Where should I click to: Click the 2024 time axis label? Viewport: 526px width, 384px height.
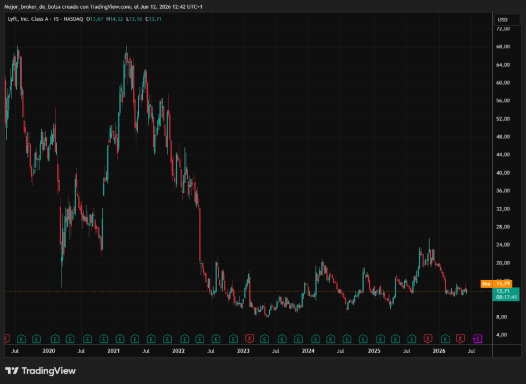[308, 351]
